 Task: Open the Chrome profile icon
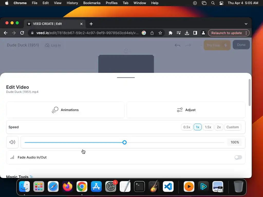(x=203, y=33)
